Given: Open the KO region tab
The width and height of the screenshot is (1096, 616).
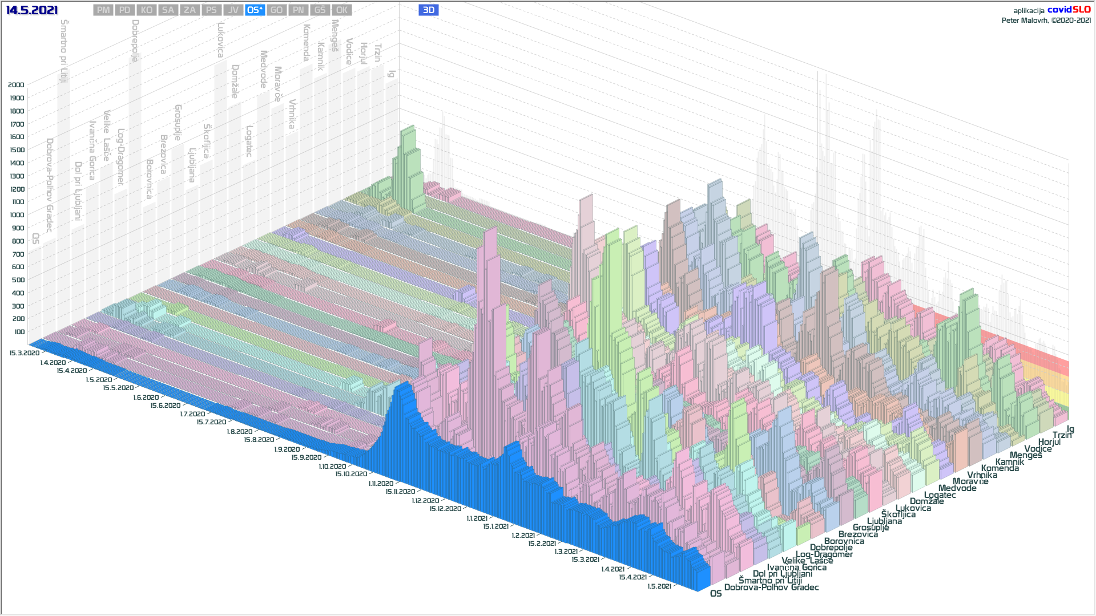Looking at the screenshot, I should point(147,10).
